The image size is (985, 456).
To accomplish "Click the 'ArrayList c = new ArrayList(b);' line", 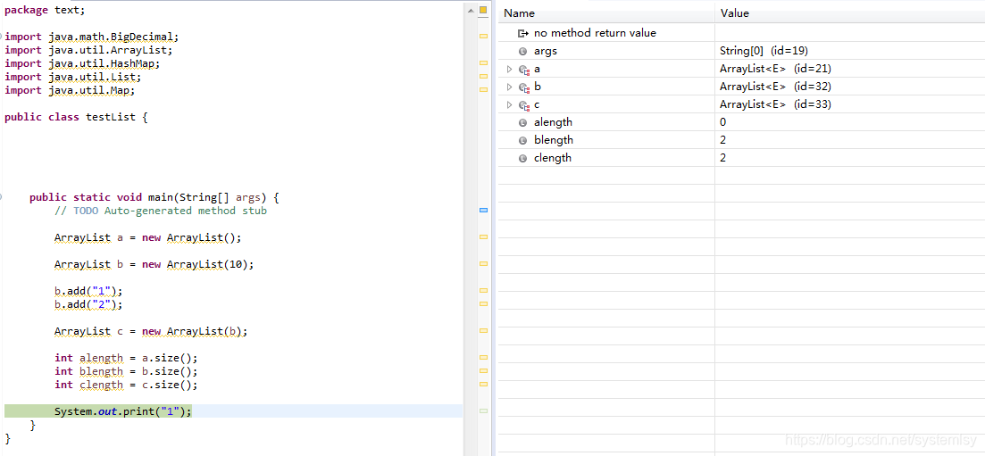I will pyautogui.click(x=151, y=331).
